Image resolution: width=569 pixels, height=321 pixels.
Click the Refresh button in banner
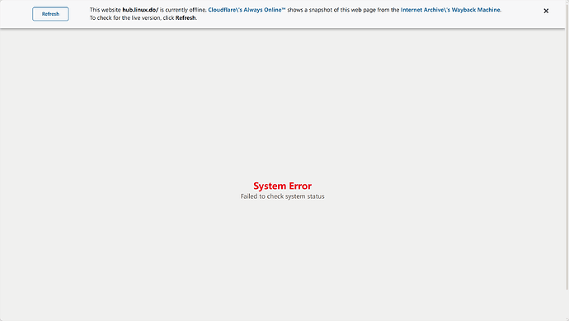50,14
